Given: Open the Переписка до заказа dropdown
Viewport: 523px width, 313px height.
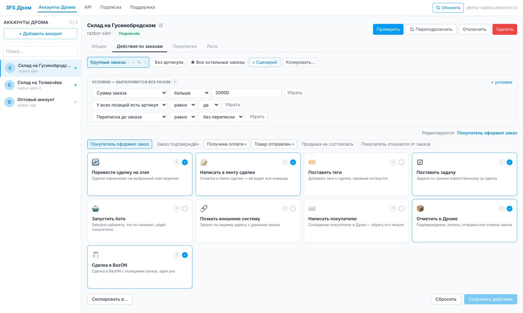Looking at the screenshot, I should click(130, 117).
